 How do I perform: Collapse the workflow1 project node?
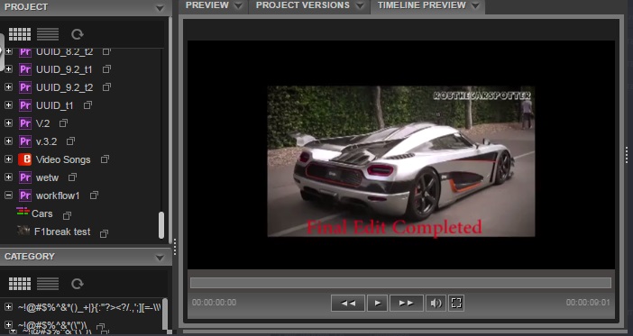pos(8,195)
